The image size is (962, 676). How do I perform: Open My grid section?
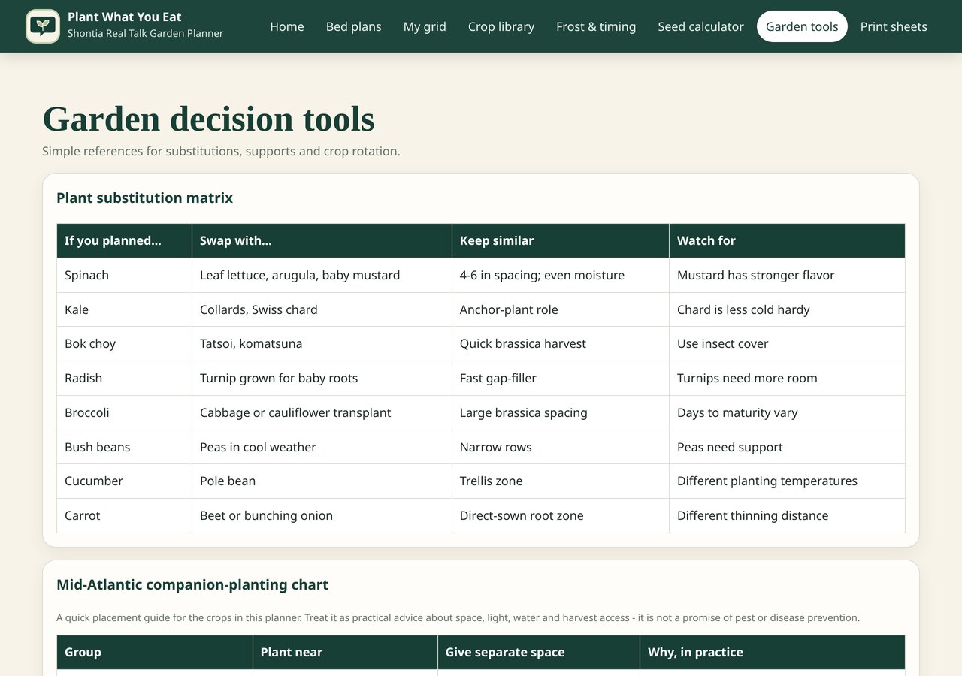425,26
